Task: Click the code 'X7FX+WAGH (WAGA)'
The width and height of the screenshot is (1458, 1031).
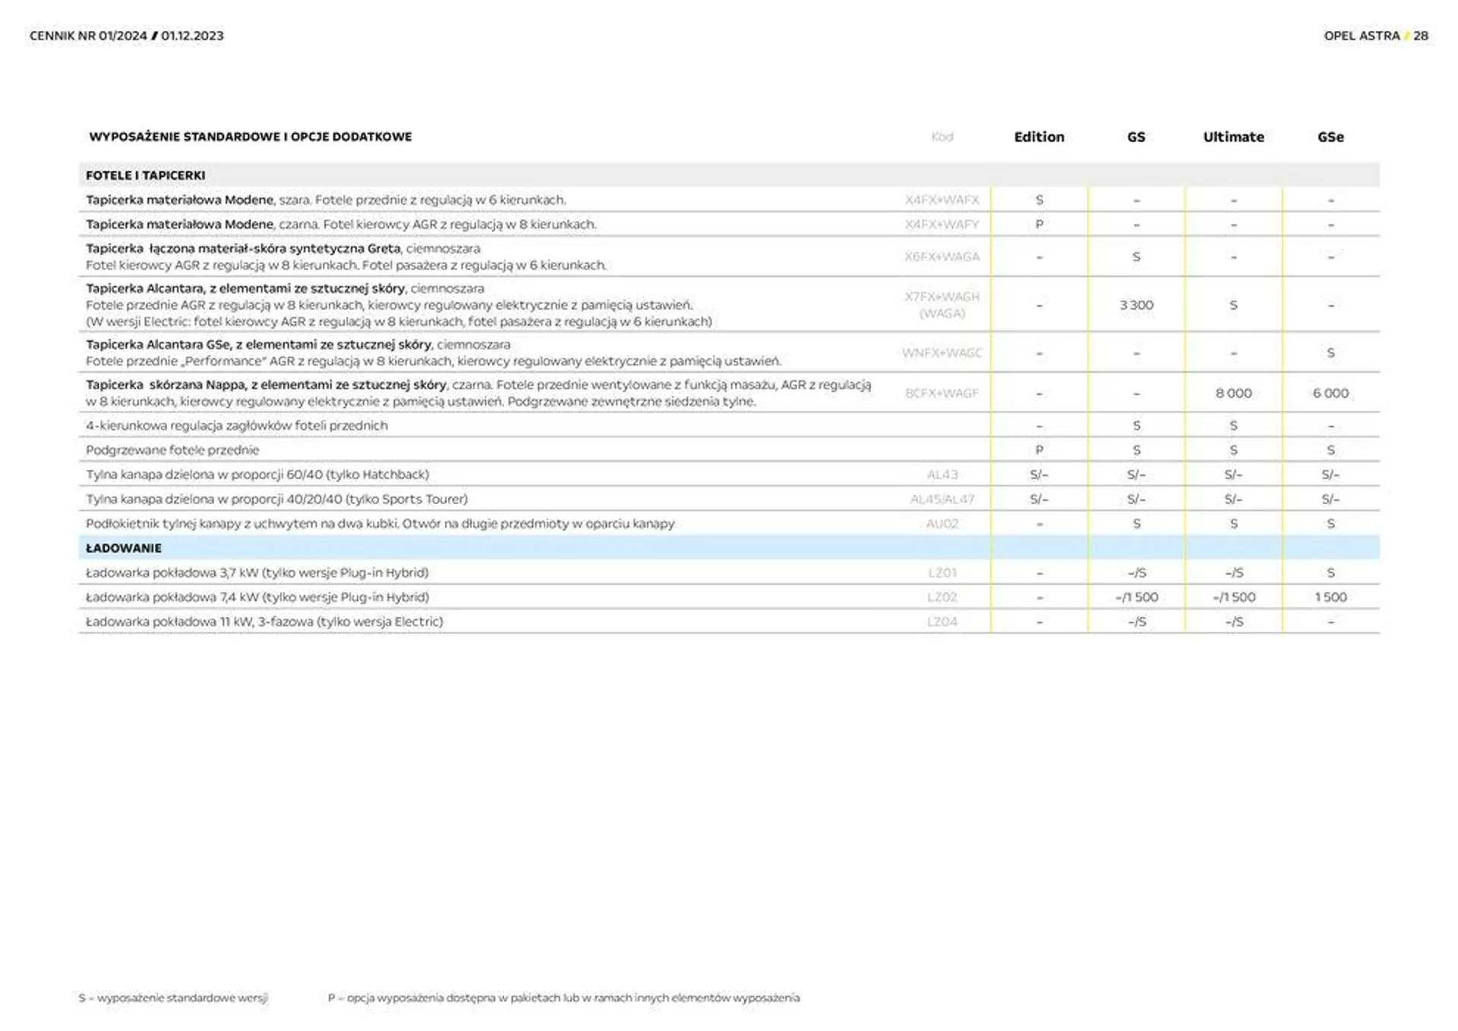Action: point(942,304)
